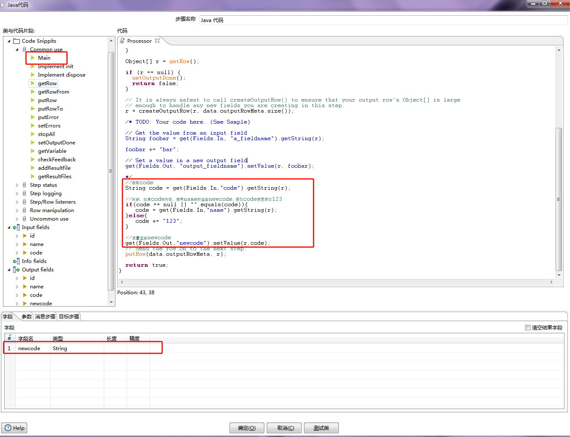Click the arrow icon beside setErrors
570x437 pixels.
[x=33, y=126]
